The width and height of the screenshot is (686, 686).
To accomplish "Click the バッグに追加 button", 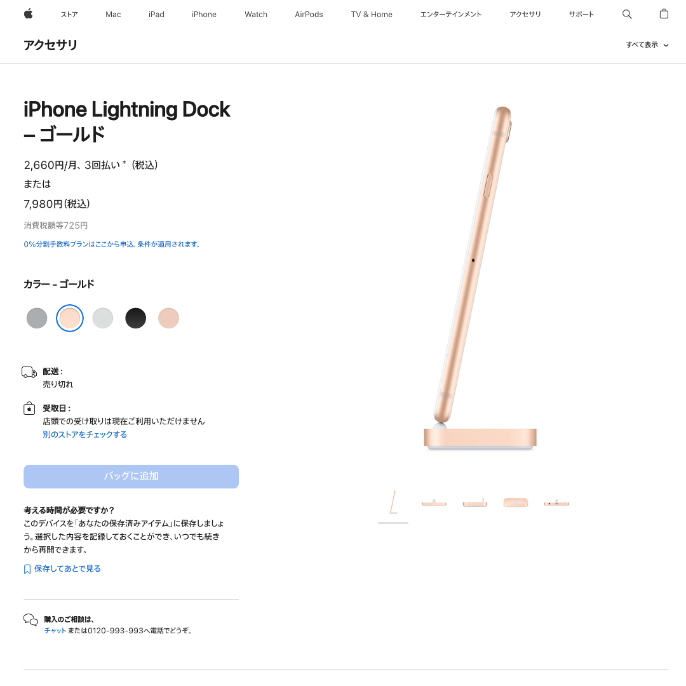I will [131, 476].
